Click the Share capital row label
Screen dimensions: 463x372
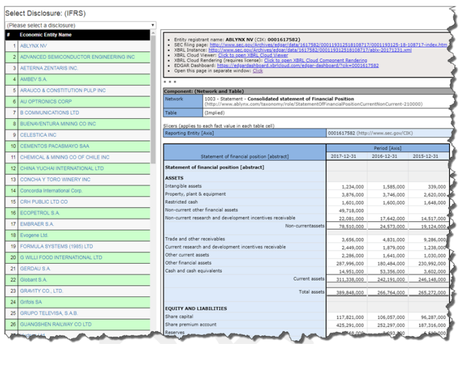point(179,317)
